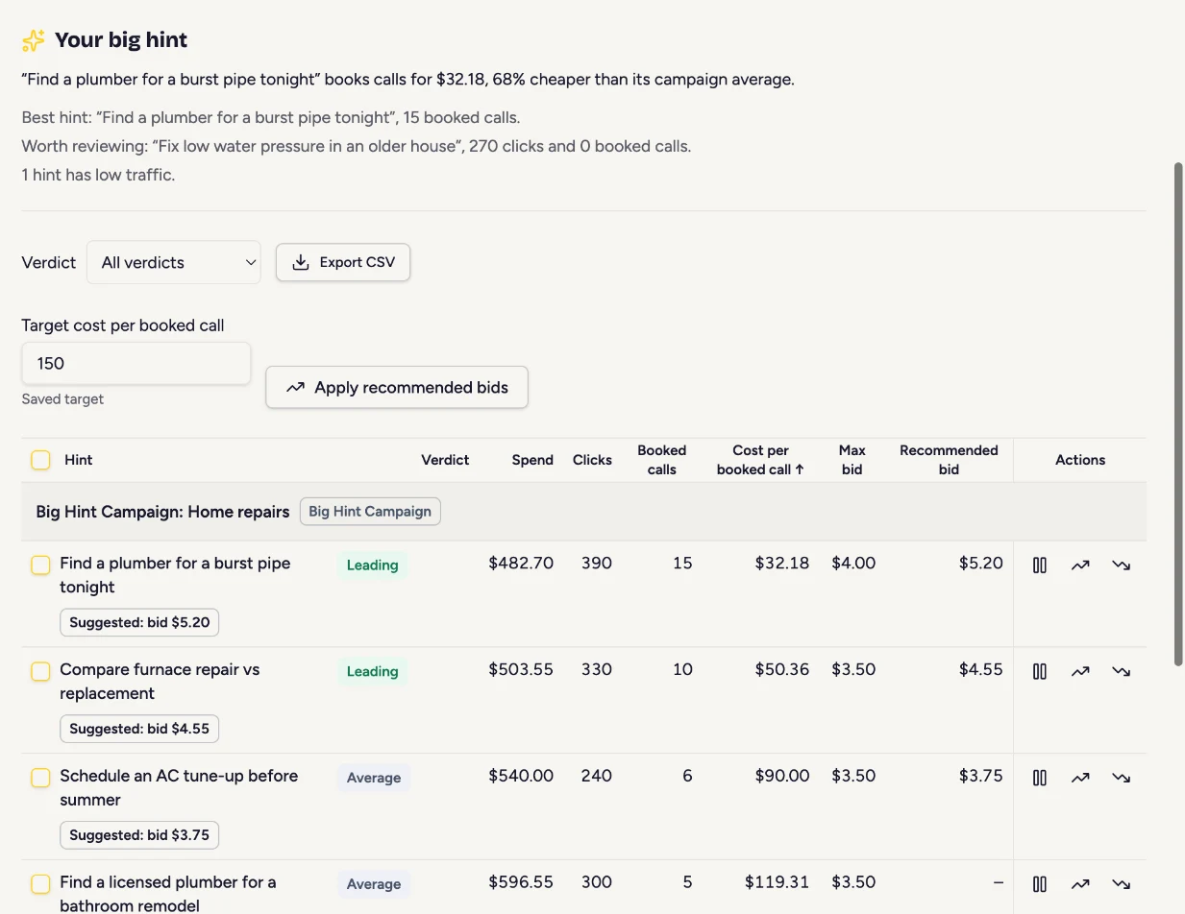Pause the burst pipe tonight hint
The height and width of the screenshot is (914, 1185).
(x=1039, y=565)
